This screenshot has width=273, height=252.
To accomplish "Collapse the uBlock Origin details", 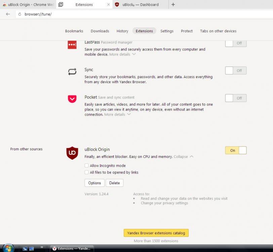I will [x=184, y=157].
